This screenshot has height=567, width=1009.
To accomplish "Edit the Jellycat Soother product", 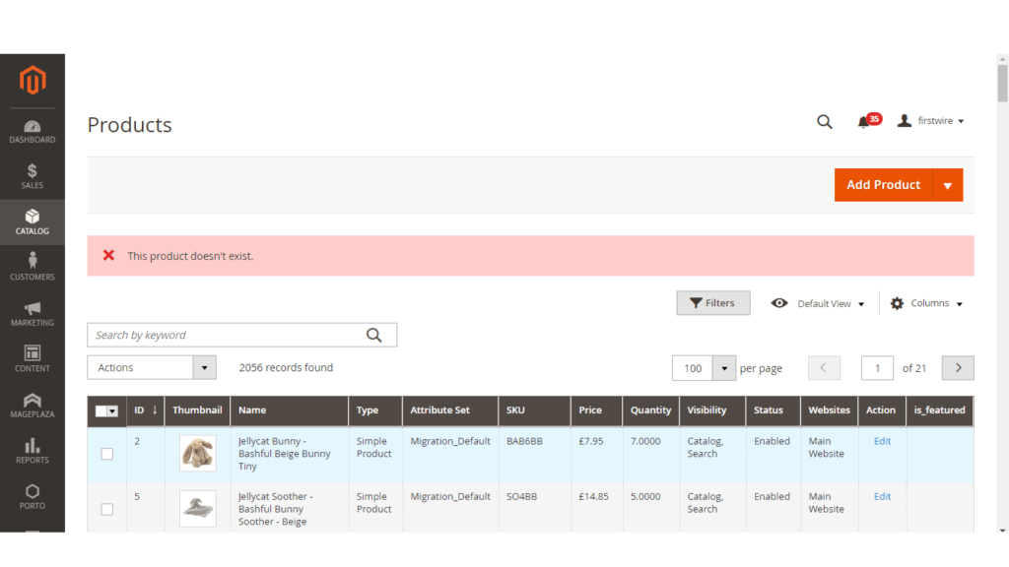I will click(x=882, y=496).
